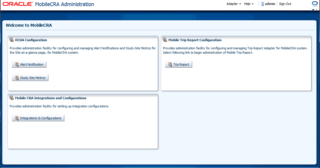Click the Mobile Trip Report Configuration title
This screenshot has height=168, width=320.
click(195, 40)
